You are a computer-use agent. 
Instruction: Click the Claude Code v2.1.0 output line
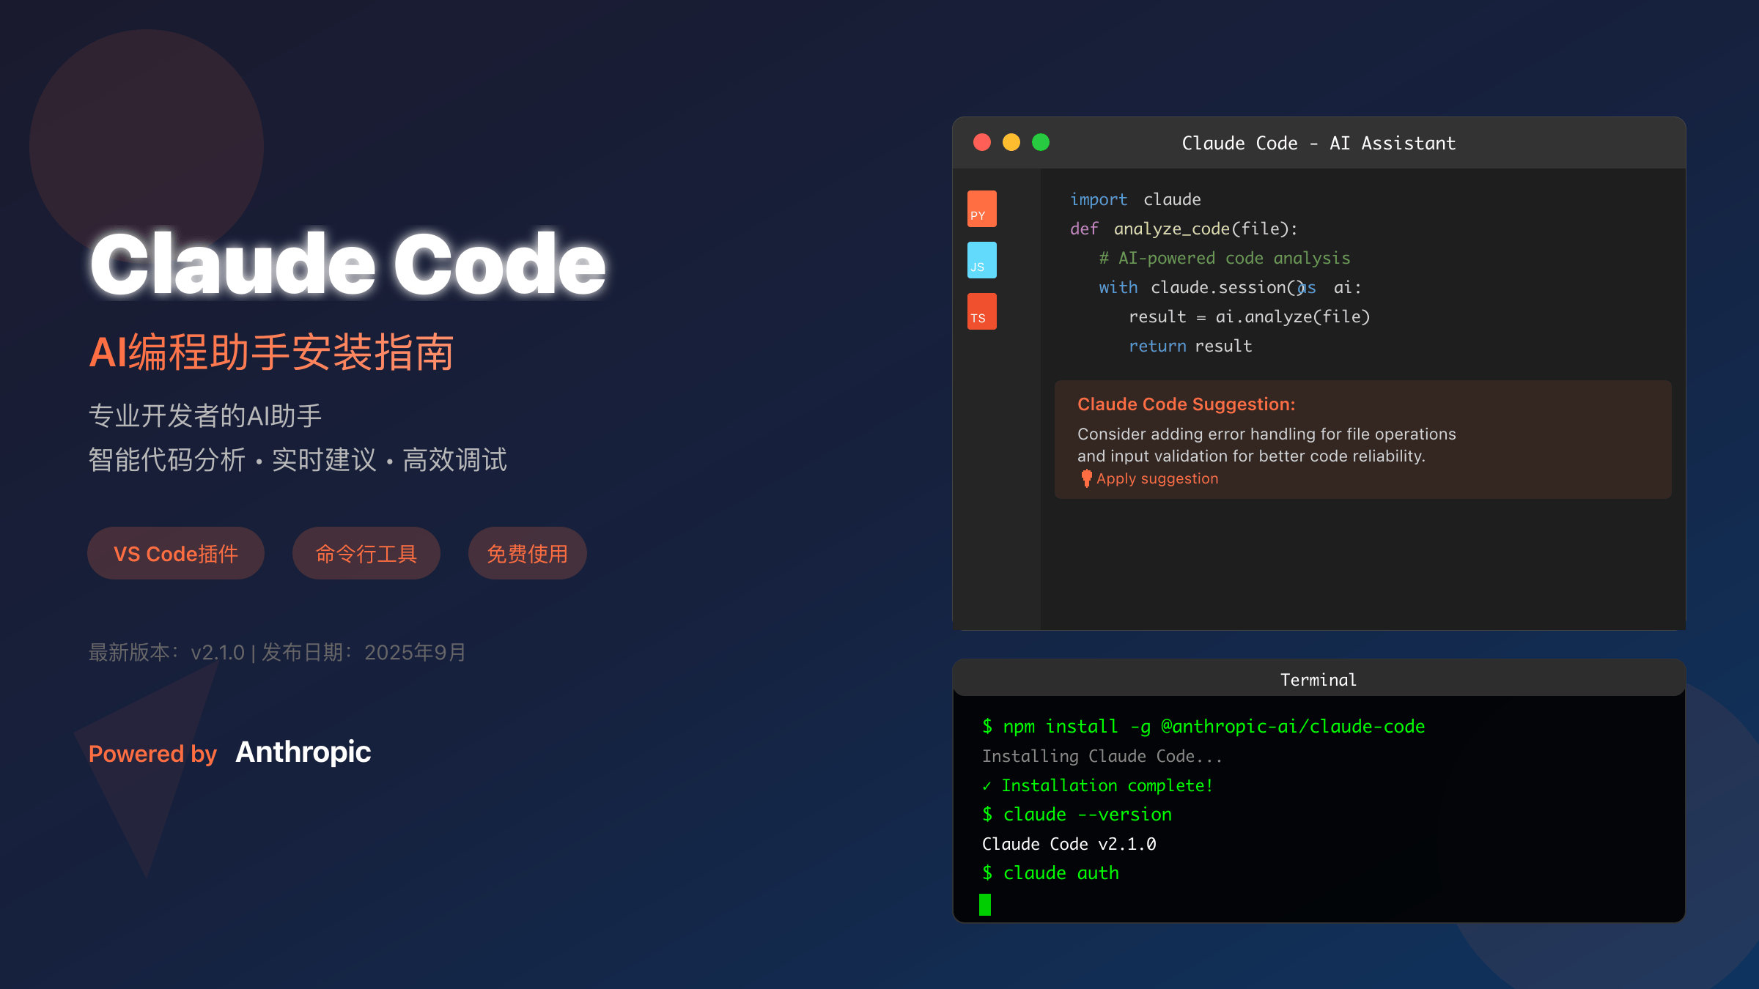(1069, 844)
